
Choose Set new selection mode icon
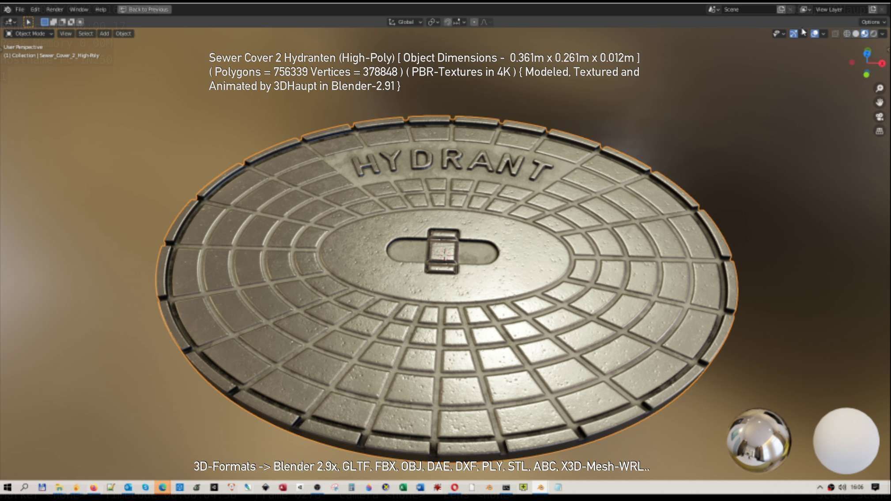click(45, 22)
